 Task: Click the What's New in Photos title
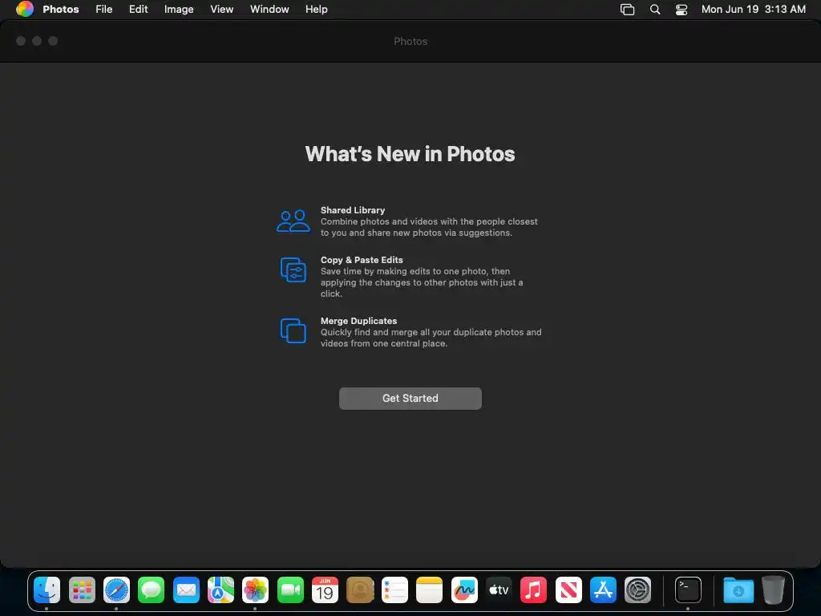coord(410,154)
